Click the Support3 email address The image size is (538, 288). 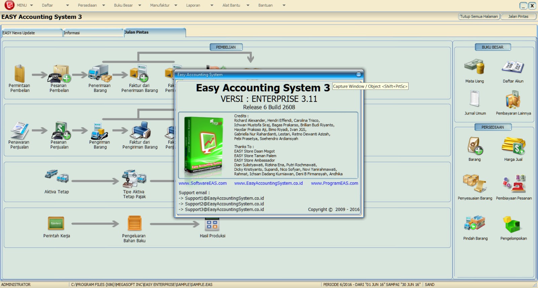[x=224, y=209]
